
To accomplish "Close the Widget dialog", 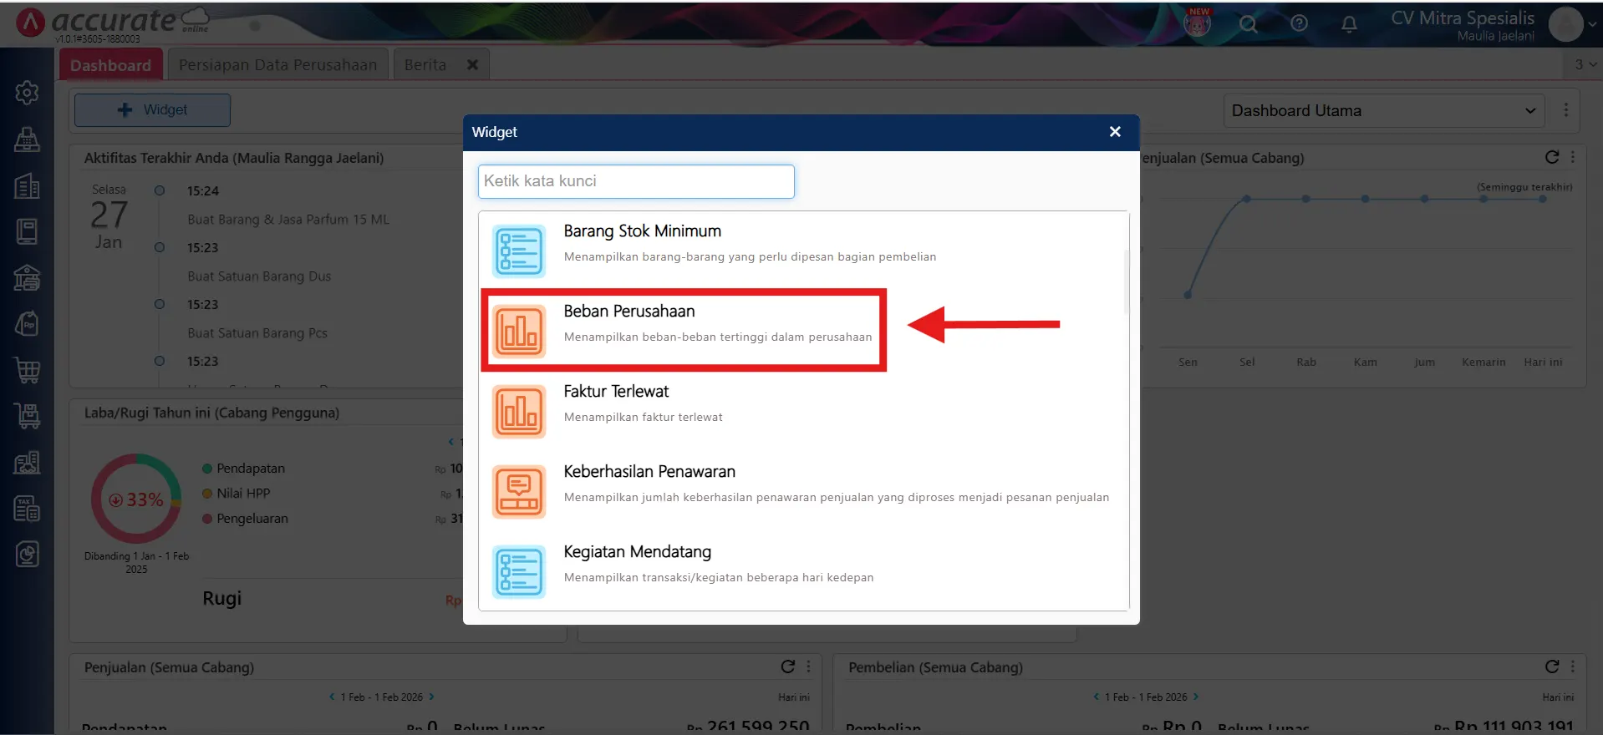I will click(1115, 132).
